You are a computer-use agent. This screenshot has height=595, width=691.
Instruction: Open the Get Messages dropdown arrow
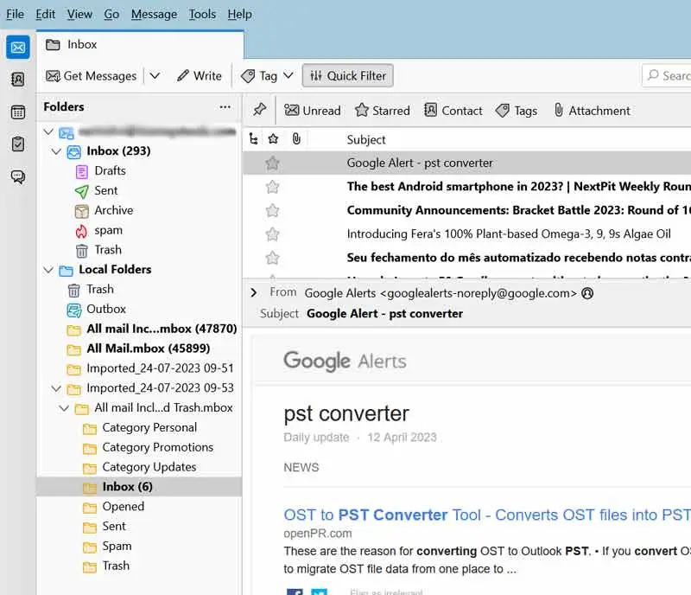pos(155,76)
